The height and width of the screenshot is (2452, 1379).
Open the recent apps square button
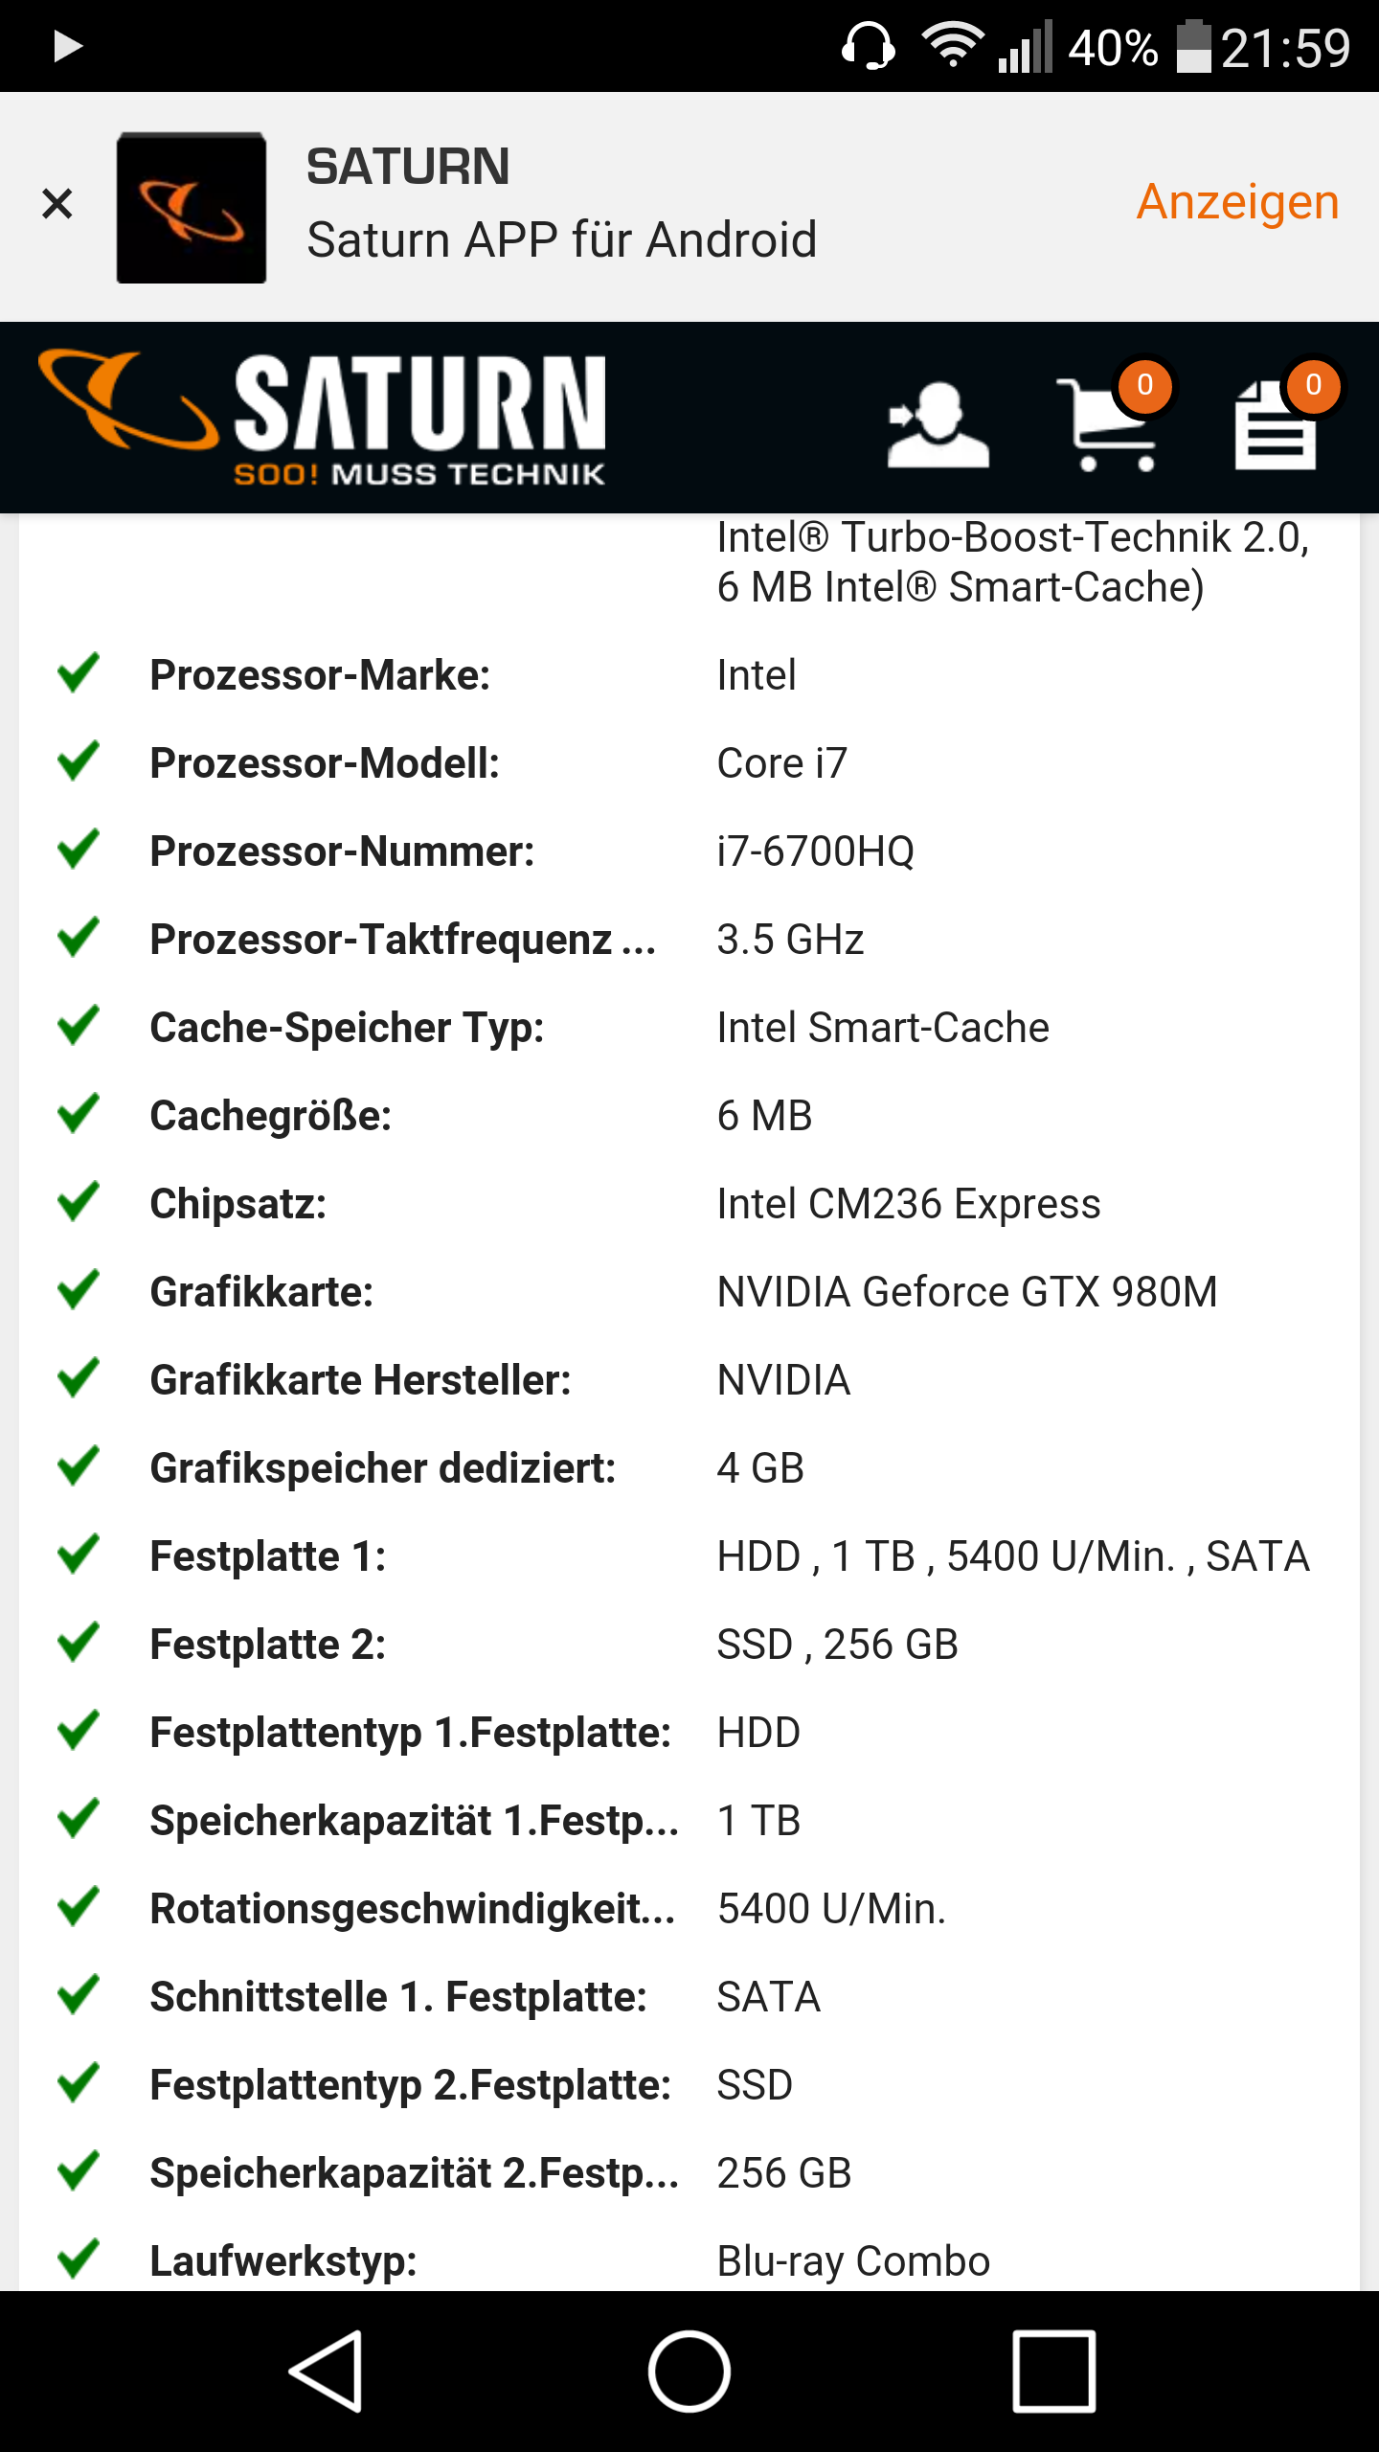tap(1053, 2372)
